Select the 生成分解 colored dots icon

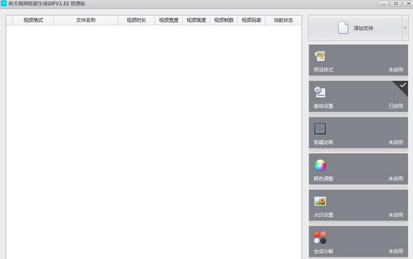pos(320,238)
